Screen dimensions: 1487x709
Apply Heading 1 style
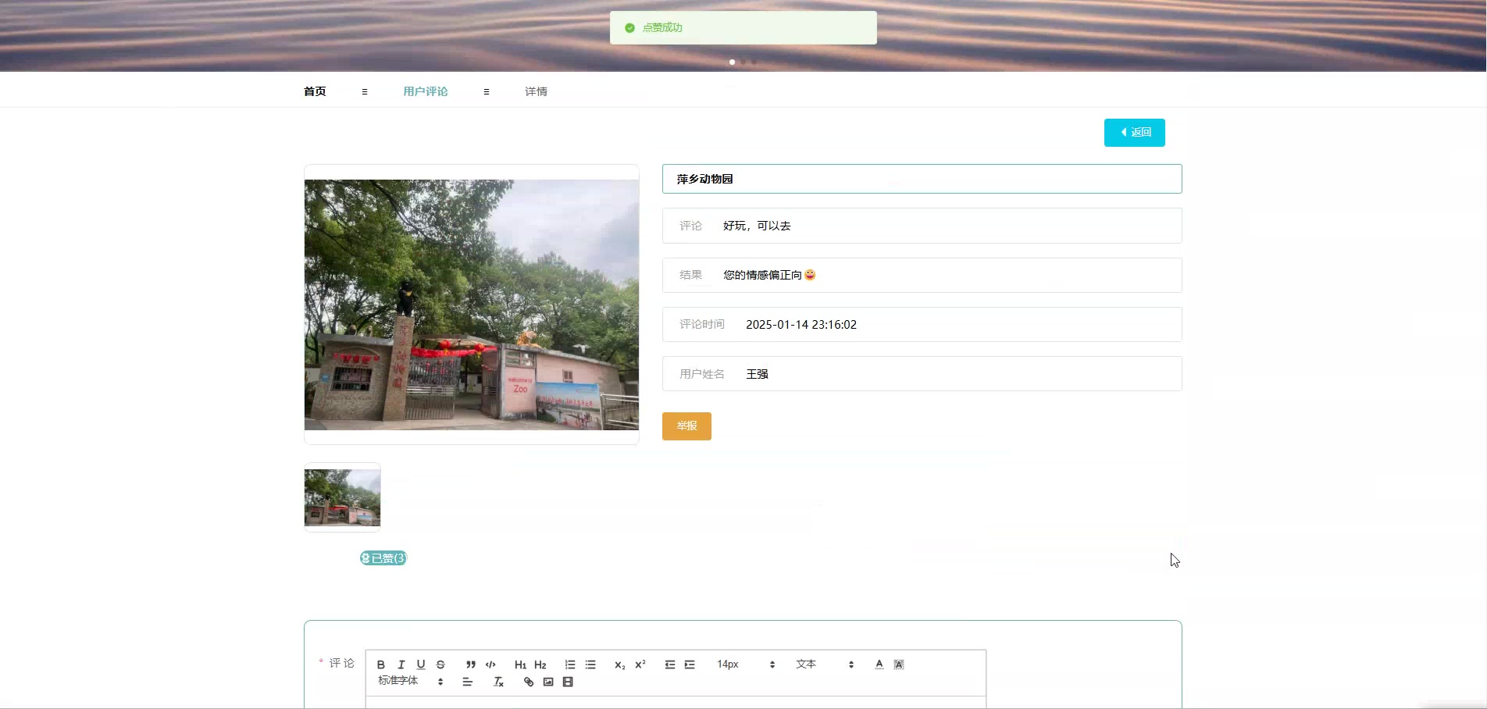point(520,664)
